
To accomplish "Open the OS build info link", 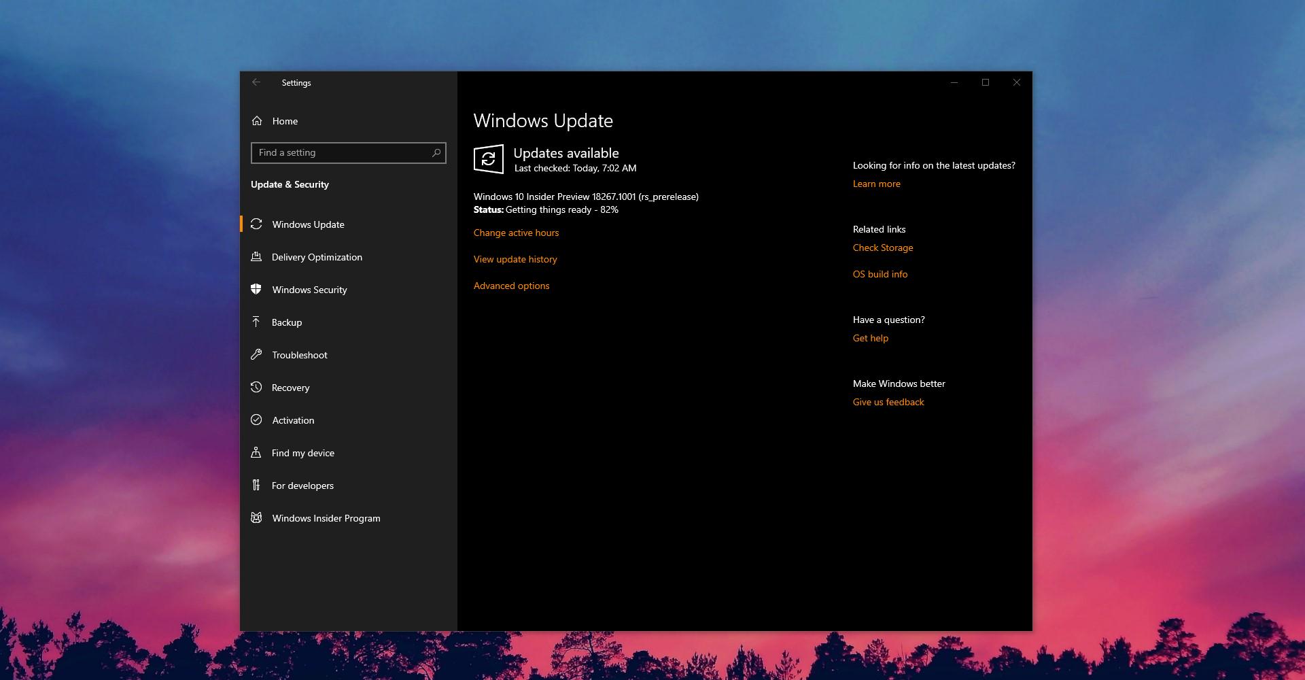I will click(x=880, y=274).
